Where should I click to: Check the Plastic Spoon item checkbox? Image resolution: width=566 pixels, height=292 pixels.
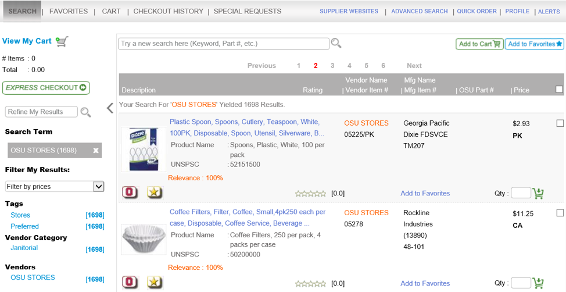560,123
